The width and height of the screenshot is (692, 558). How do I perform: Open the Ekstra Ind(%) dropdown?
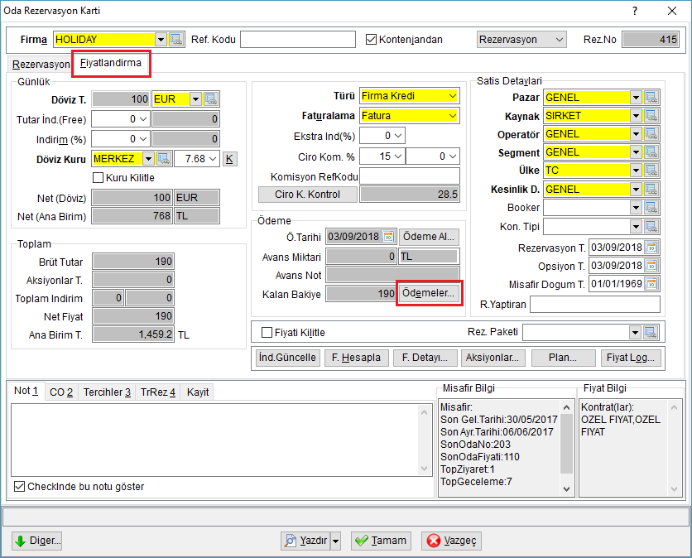coord(398,136)
